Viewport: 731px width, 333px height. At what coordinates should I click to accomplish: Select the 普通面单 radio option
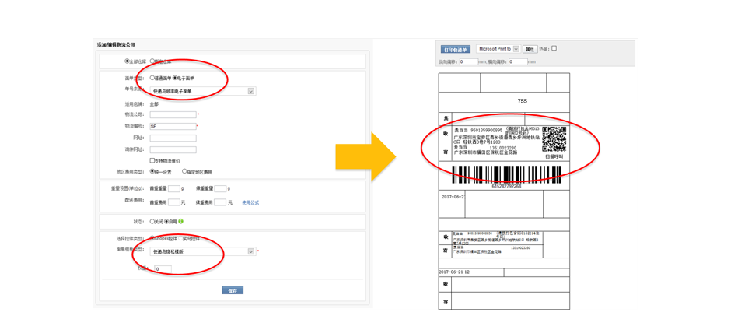[x=152, y=79]
